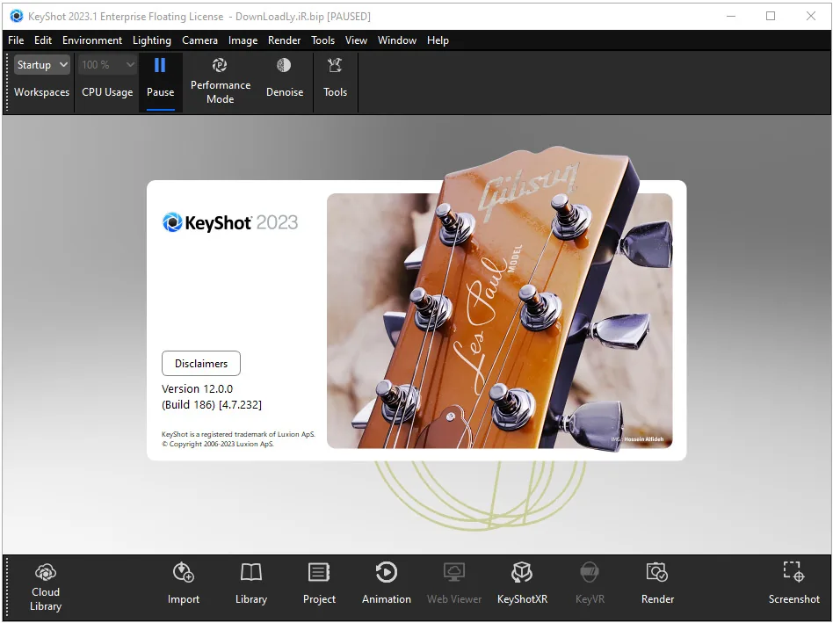Click the KeyShot 2023 splash logo
The image size is (833, 623).
click(230, 222)
